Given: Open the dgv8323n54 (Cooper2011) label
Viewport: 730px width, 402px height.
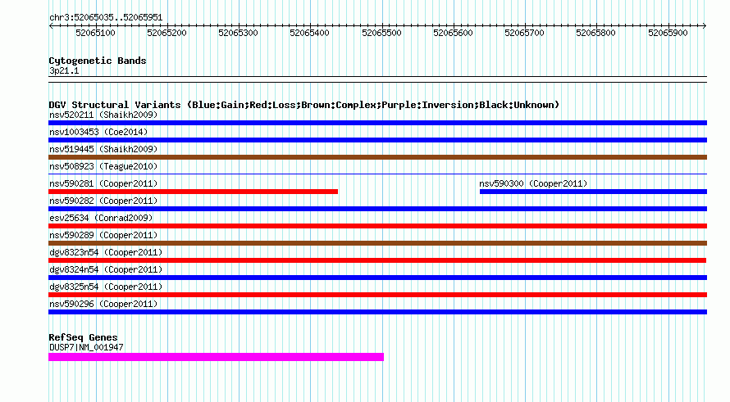Looking at the screenshot, I should pyautogui.click(x=106, y=252).
